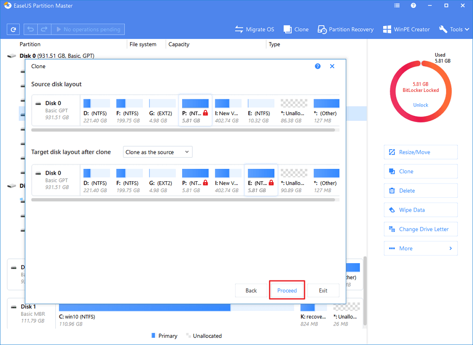Select source partition G: (EXT2) 4.98 GB
The height and width of the screenshot is (345, 473).
click(x=162, y=111)
